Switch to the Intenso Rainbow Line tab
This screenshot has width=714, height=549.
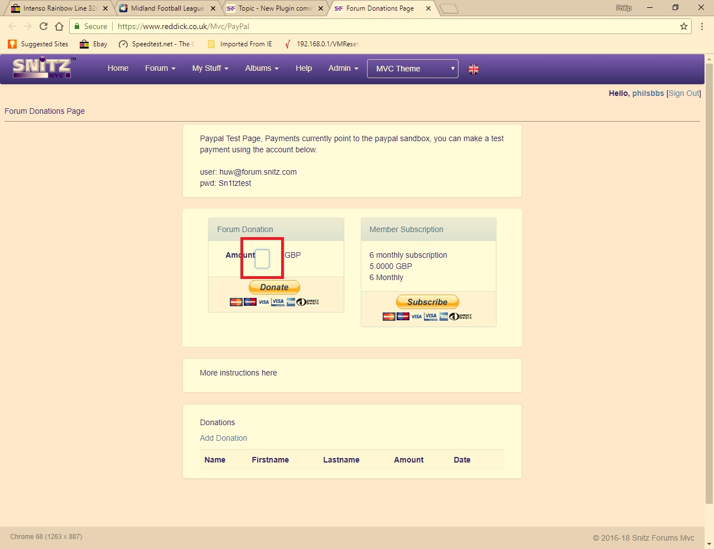[x=56, y=8]
